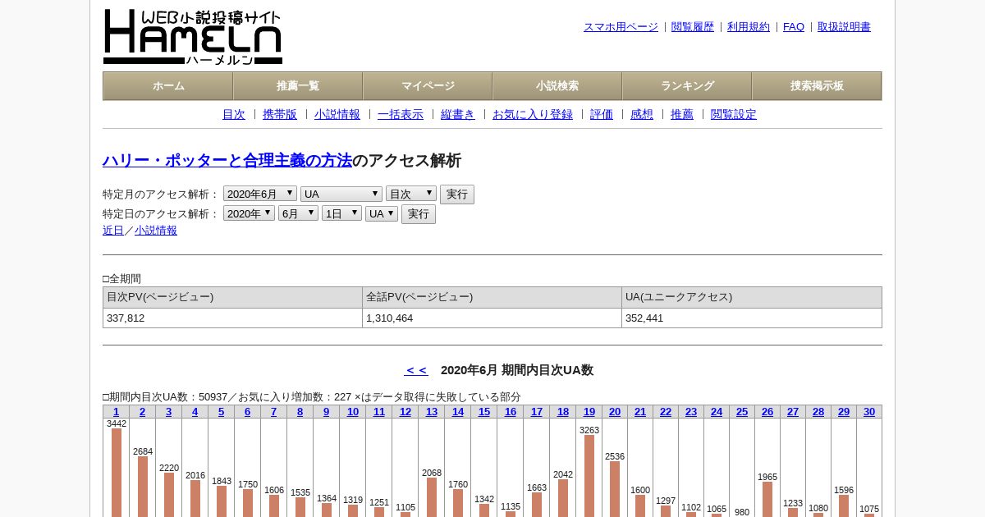Go to previous month with << link
Viewport: 985px width, 517px height.
(x=416, y=370)
